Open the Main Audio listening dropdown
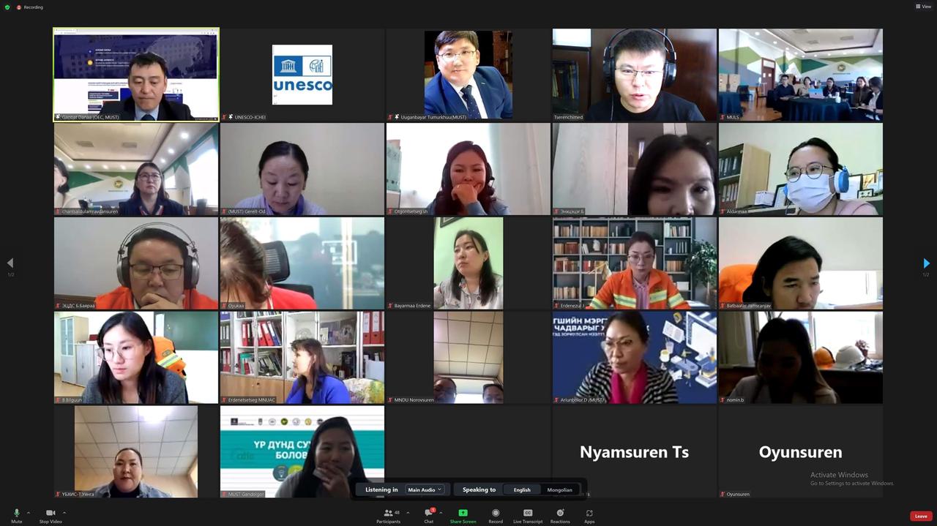This screenshot has height=526, width=937. click(425, 489)
